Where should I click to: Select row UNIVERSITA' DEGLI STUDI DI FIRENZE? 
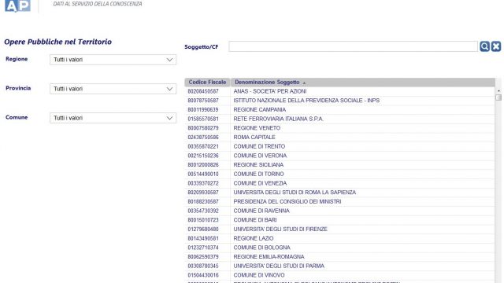click(339, 230)
